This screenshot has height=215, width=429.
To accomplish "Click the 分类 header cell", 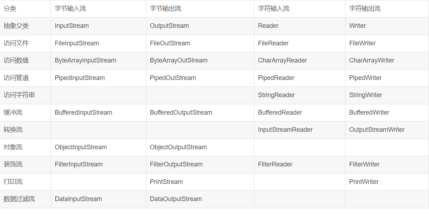I will coord(25,9).
